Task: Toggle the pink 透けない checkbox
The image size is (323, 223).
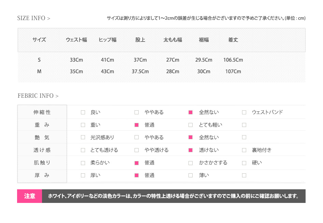Action: [190, 150]
